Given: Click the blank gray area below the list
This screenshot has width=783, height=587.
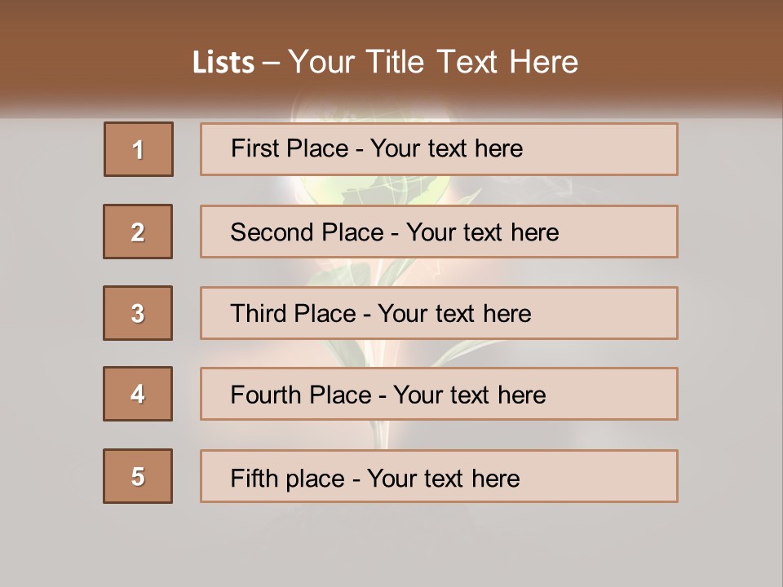Looking at the screenshot, I should coord(391,542).
